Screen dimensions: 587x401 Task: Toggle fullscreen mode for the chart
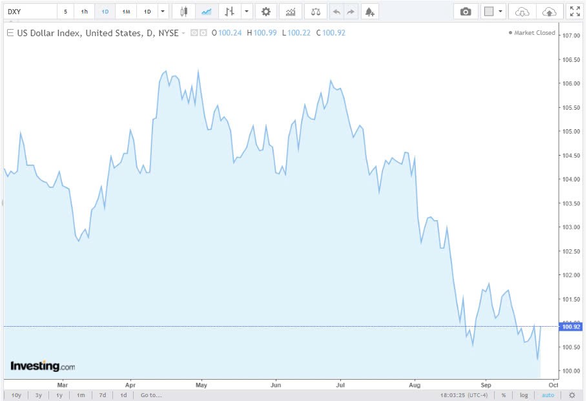tap(574, 12)
